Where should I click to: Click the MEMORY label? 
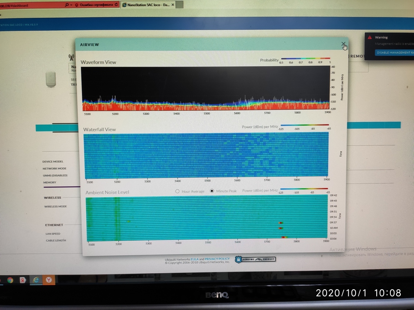coord(50,182)
